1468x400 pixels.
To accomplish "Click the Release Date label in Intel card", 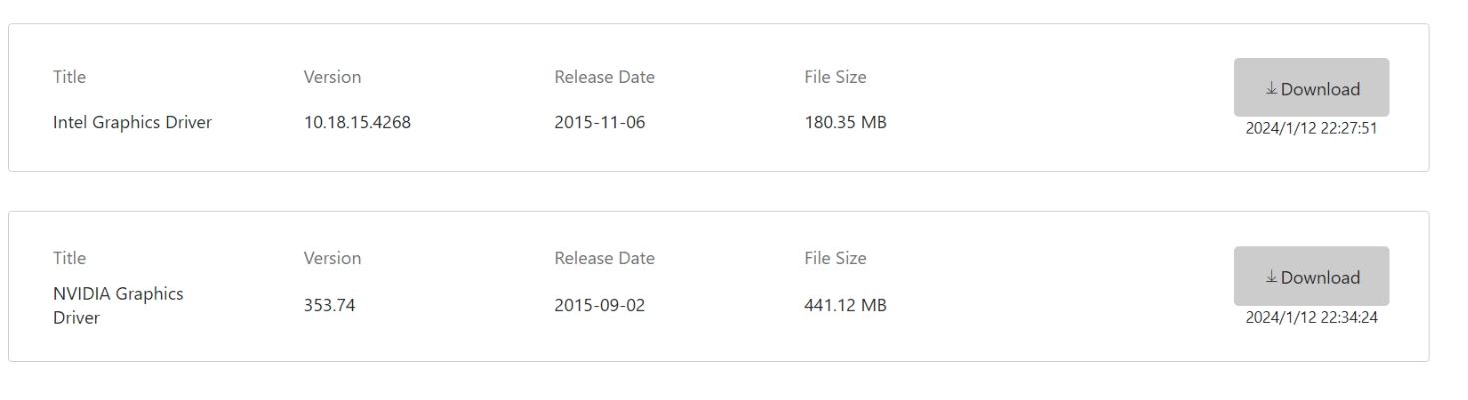I will click(604, 77).
